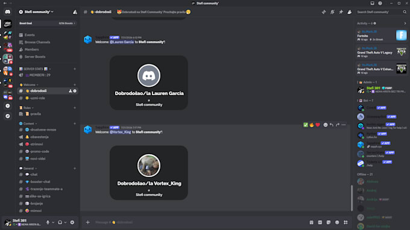Open user settings gear icon
The width and height of the screenshot is (410, 230).
[x=72, y=222]
